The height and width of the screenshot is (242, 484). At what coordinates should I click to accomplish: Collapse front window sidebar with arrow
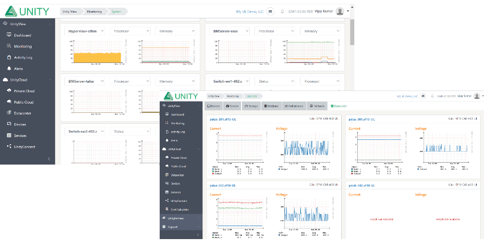click(x=198, y=235)
